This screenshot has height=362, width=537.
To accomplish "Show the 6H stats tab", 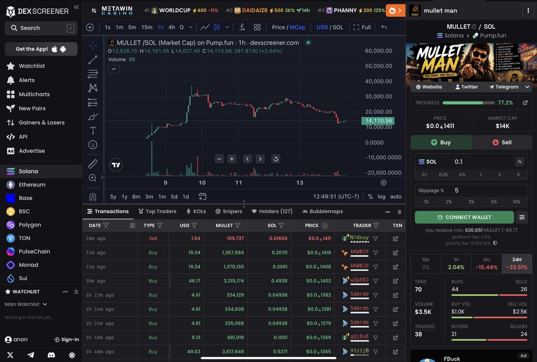I will click(487, 263).
